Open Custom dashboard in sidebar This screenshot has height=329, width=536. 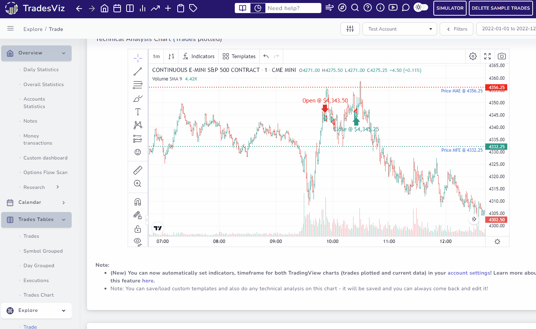click(x=46, y=158)
